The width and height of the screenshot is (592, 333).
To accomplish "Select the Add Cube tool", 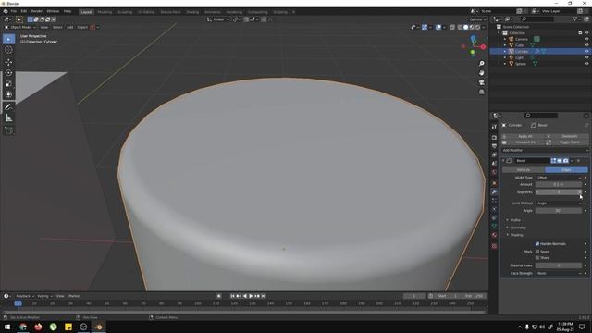I will point(8,130).
